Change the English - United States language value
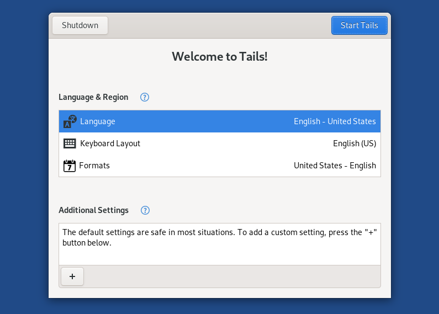This screenshot has width=439, height=314. point(335,121)
